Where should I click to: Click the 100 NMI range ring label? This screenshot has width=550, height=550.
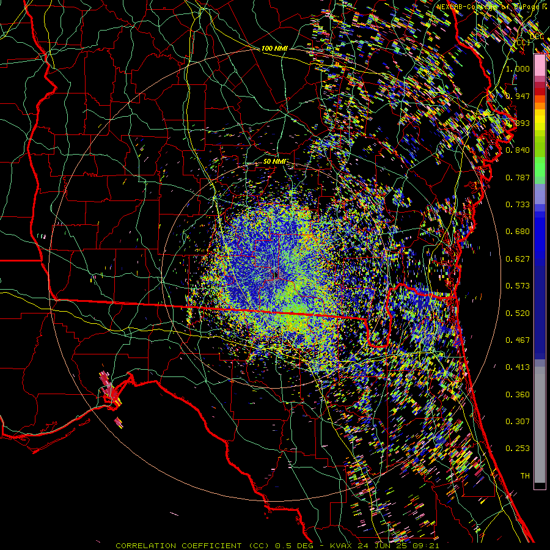pyautogui.click(x=274, y=48)
